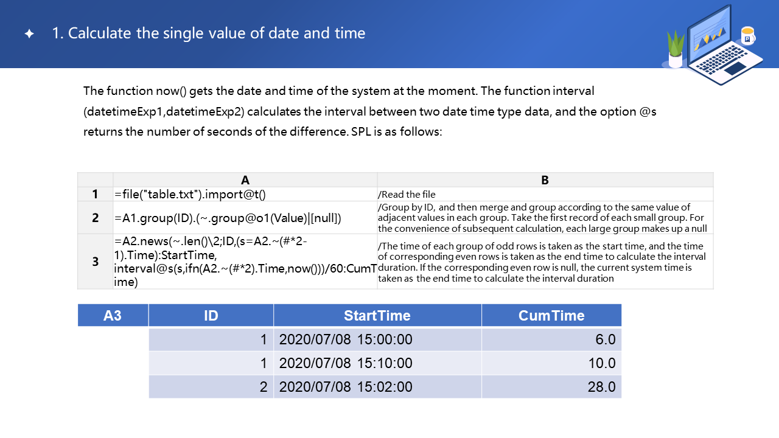Image resolution: width=779 pixels, height=438 pixels.
Task: Select the CumTime value 6.0
Action: tap(551, 339)
